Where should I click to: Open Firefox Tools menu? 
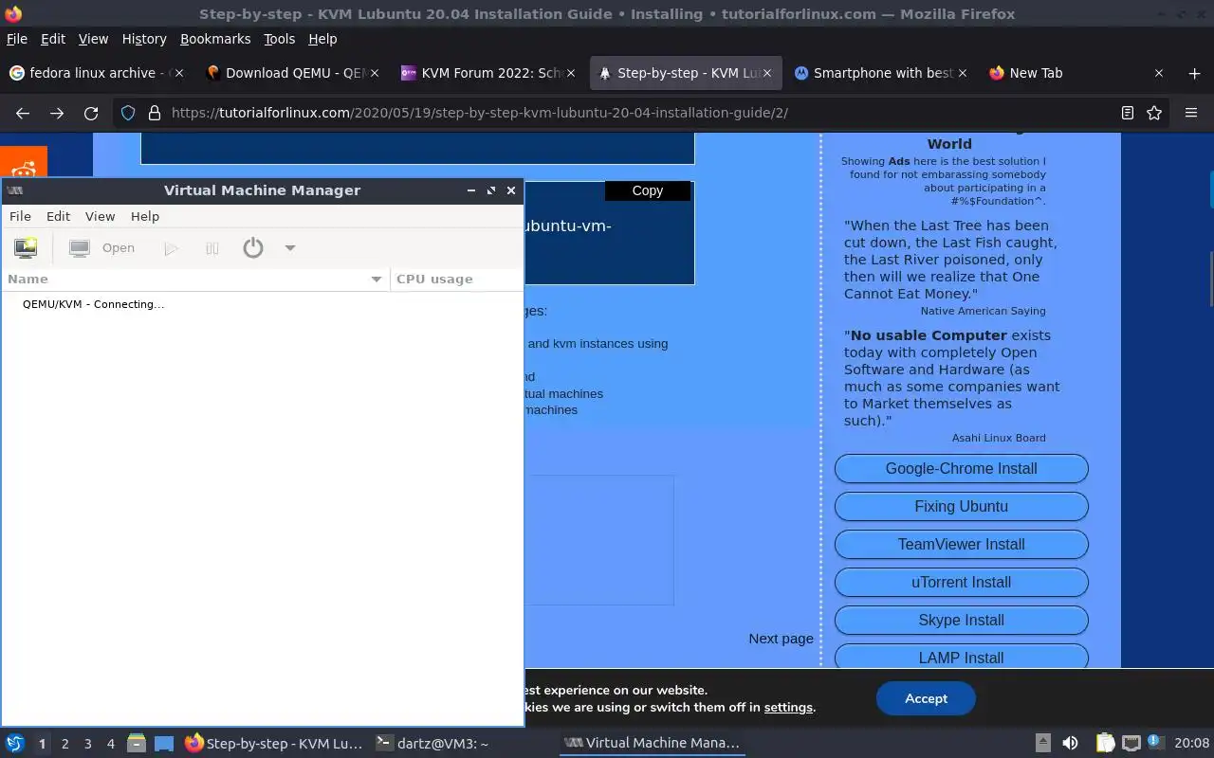coord(279,39)
